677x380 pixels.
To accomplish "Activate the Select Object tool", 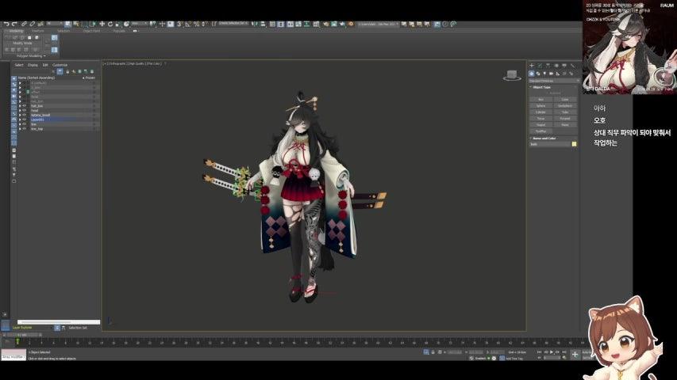I will pos(67,24).
